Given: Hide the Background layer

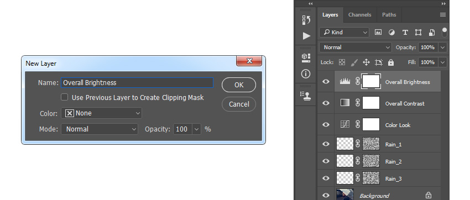Looking at the screenshot, I should tap(326, 195).
